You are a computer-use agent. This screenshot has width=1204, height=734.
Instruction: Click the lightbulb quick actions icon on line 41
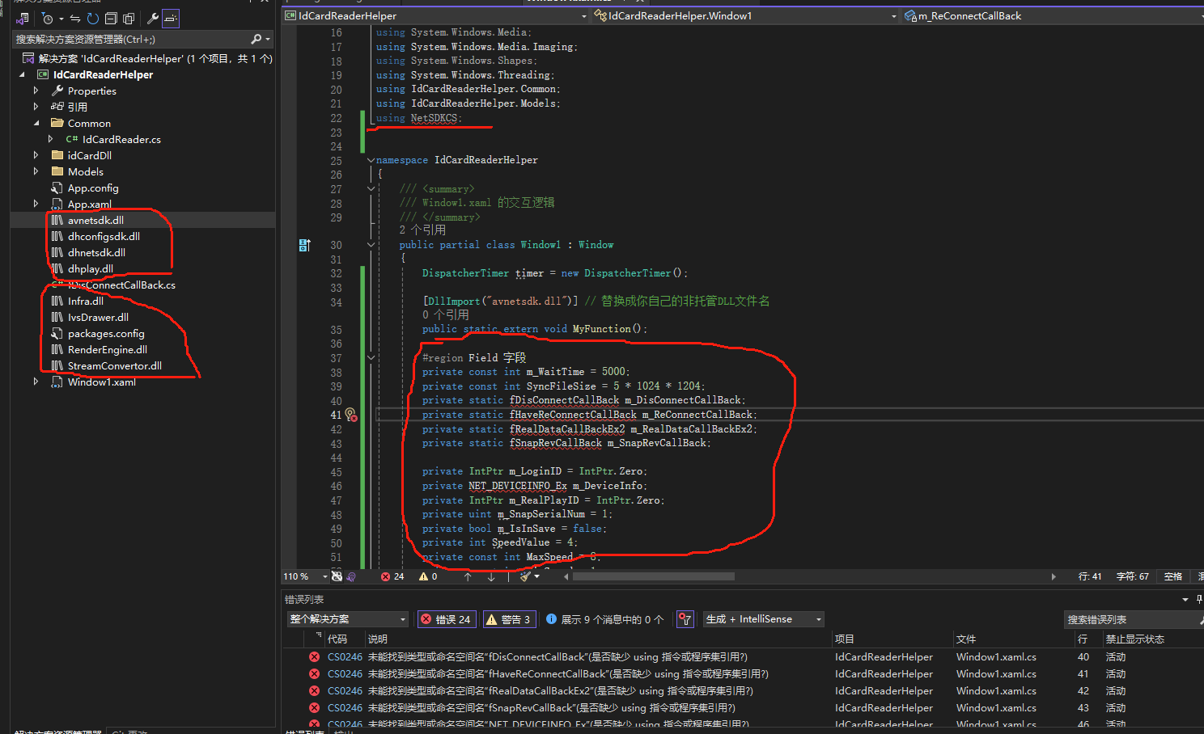point(350,415)
